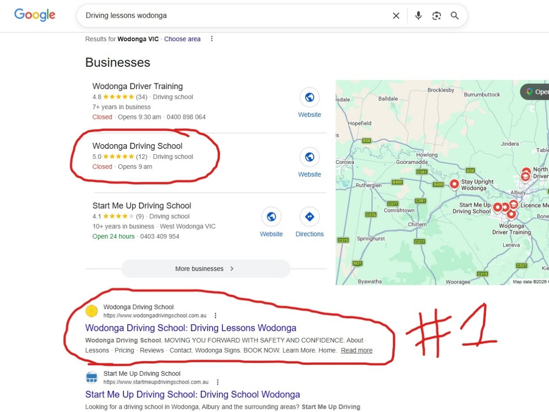Image resolution: width=549 pixels, height=412 pixels.
Task: Open result Start Me Up Driving School: Driving School Wodonga
Action: 193,394
